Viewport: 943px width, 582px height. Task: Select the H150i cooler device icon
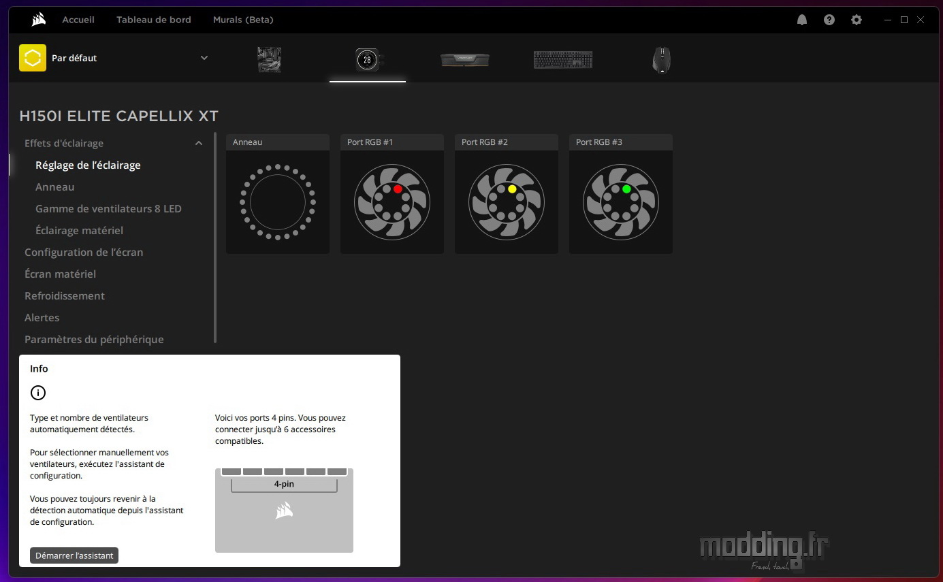pyautogui.click(x=367, y=59)
